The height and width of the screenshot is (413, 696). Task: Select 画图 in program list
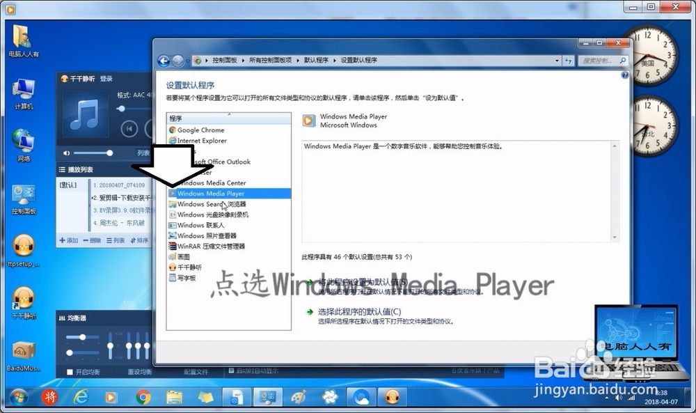(x=180, y=257)
